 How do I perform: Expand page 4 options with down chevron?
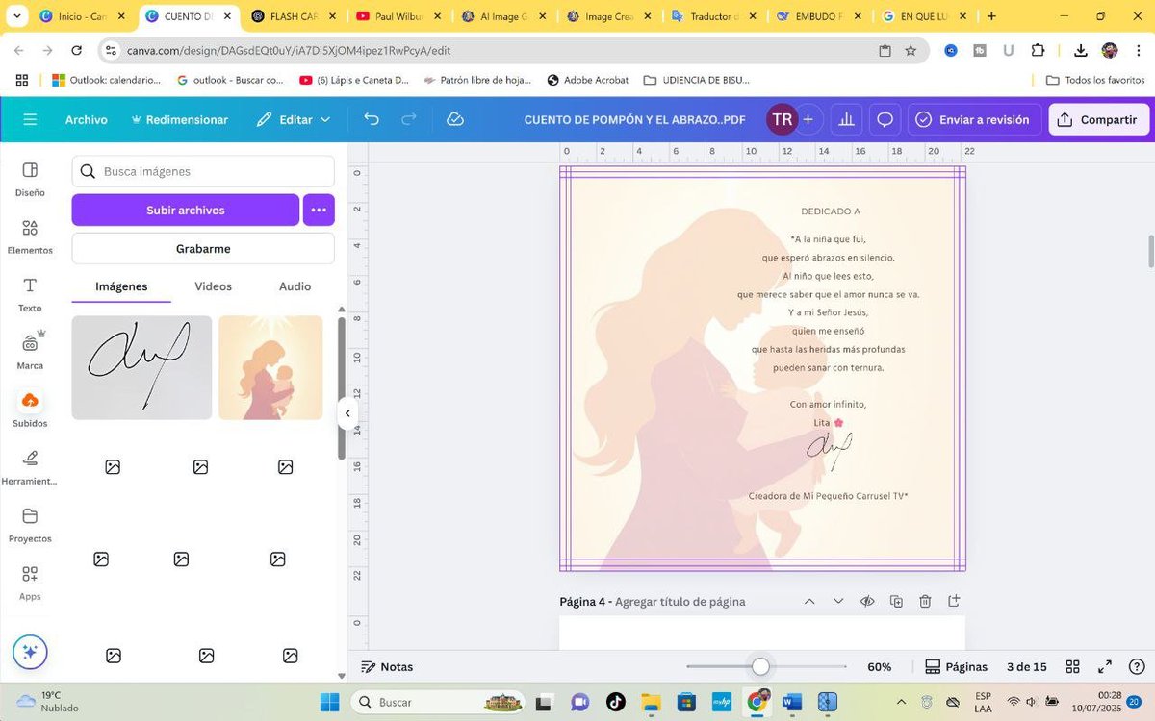click(x=838, y=601)
